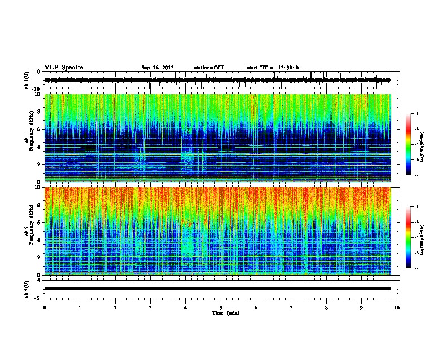Click the "-3" label atop ch.1 color bar

[416, 113]
